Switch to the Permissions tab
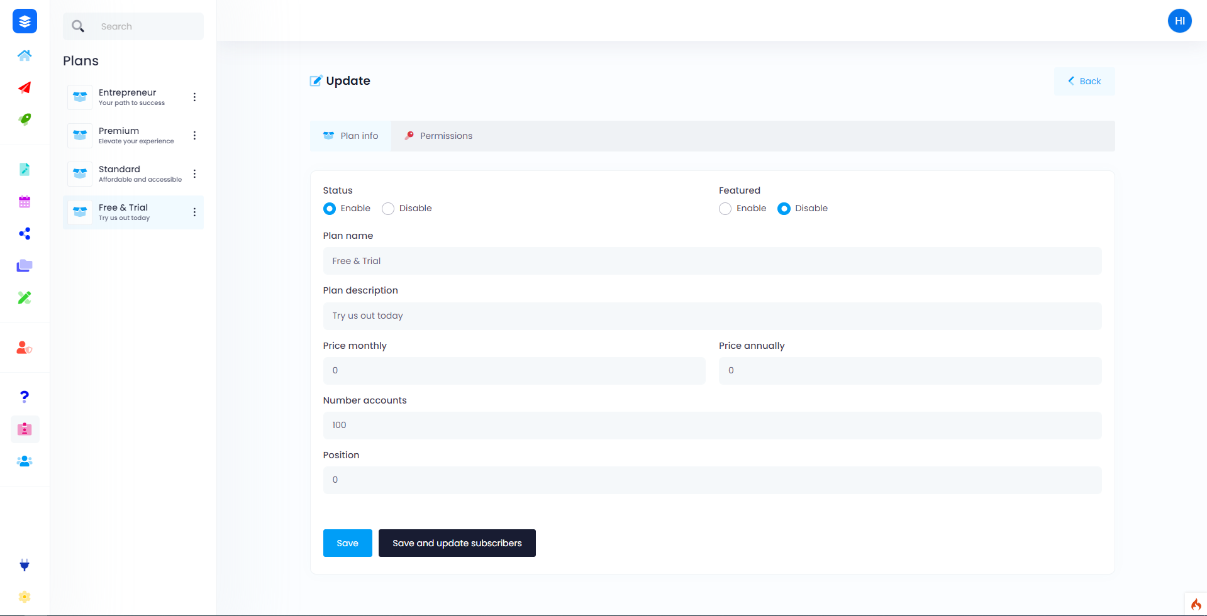The width and height of the screenshot is (1207, 616). coord(438,136)
